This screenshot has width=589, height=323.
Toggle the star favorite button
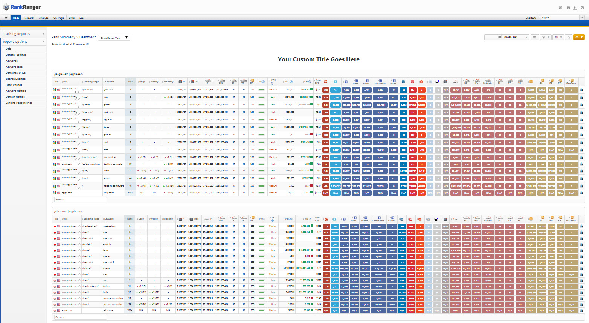coord(569,37)
